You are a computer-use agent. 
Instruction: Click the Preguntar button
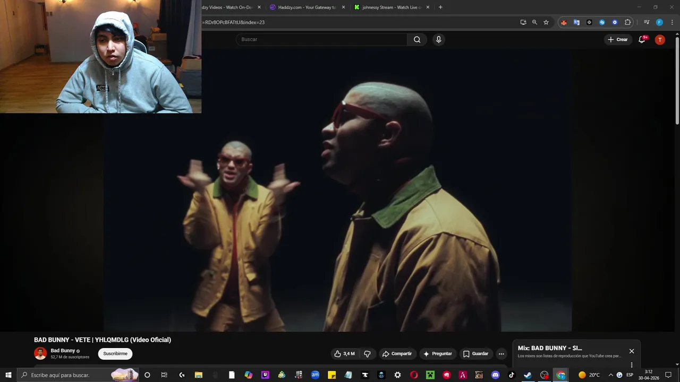(x=437, y=354)
